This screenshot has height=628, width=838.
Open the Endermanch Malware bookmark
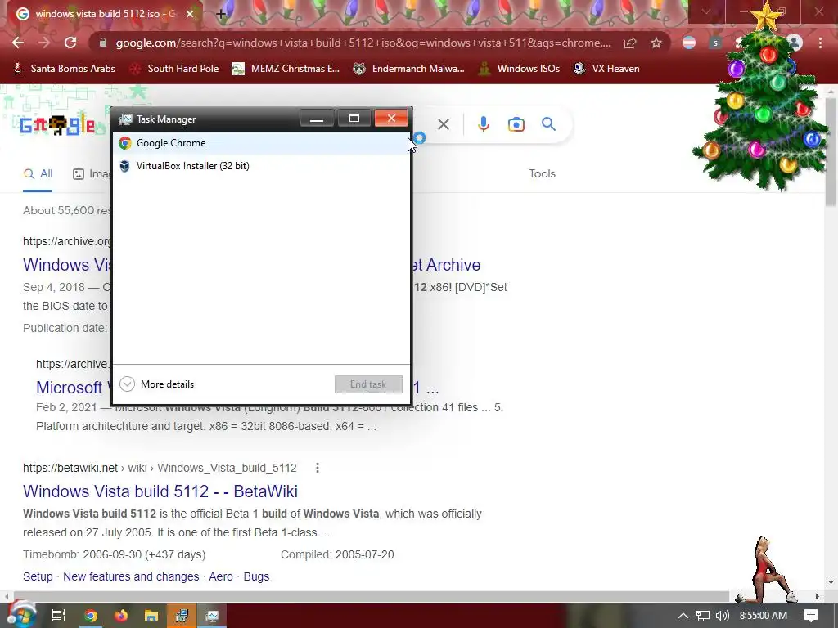click(x=409, y=69)
